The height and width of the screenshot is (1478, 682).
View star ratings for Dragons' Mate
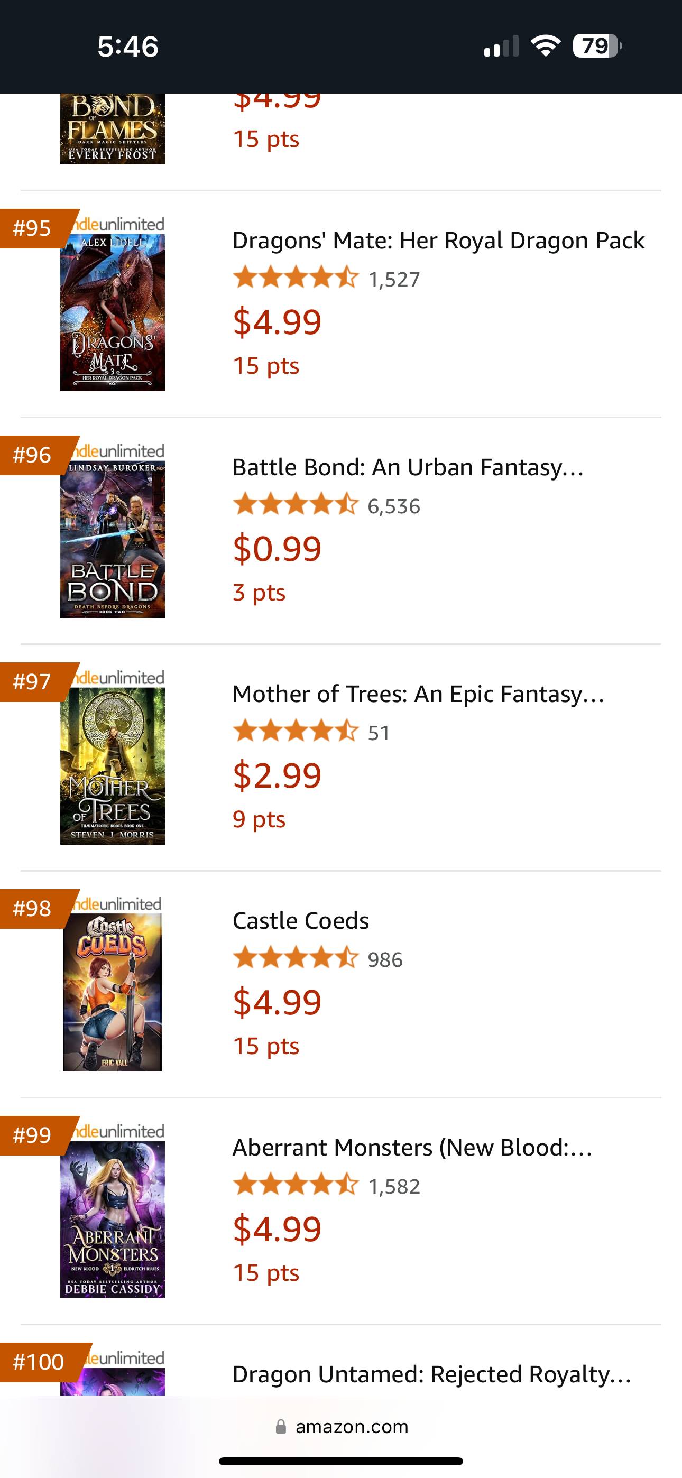coord(296,278)
